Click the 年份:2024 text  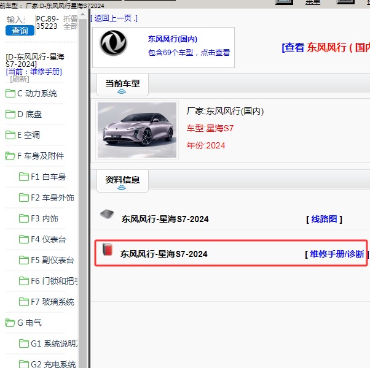206,145
